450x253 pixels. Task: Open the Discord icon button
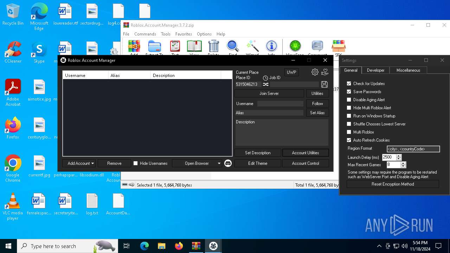(x=228, y=163)
